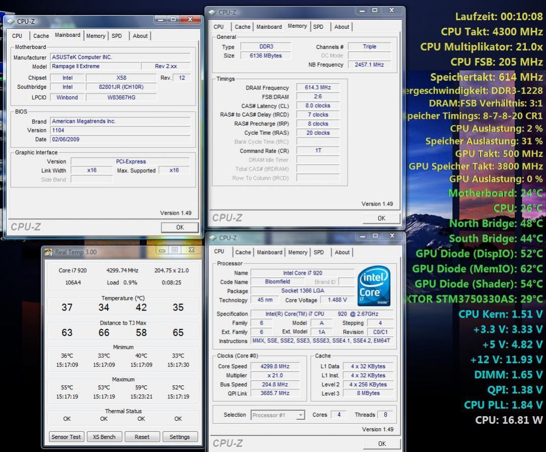Click the CPU-Z icon in the Memory window title bar

pos(212,13)
